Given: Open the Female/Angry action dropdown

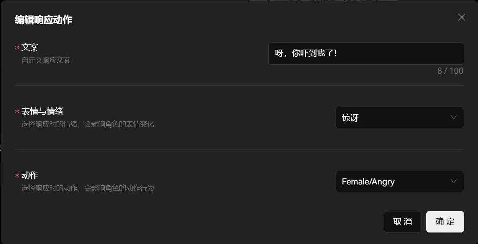Looking at the screenshot, I should pyautogui.click(x=400, y=181).
